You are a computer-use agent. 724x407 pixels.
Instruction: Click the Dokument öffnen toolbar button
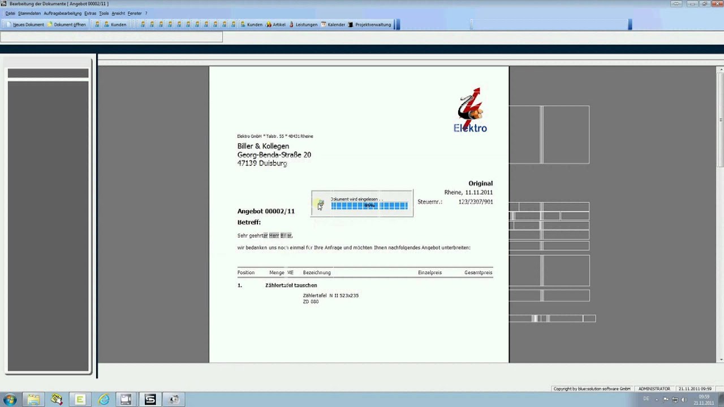pos(67,25)
